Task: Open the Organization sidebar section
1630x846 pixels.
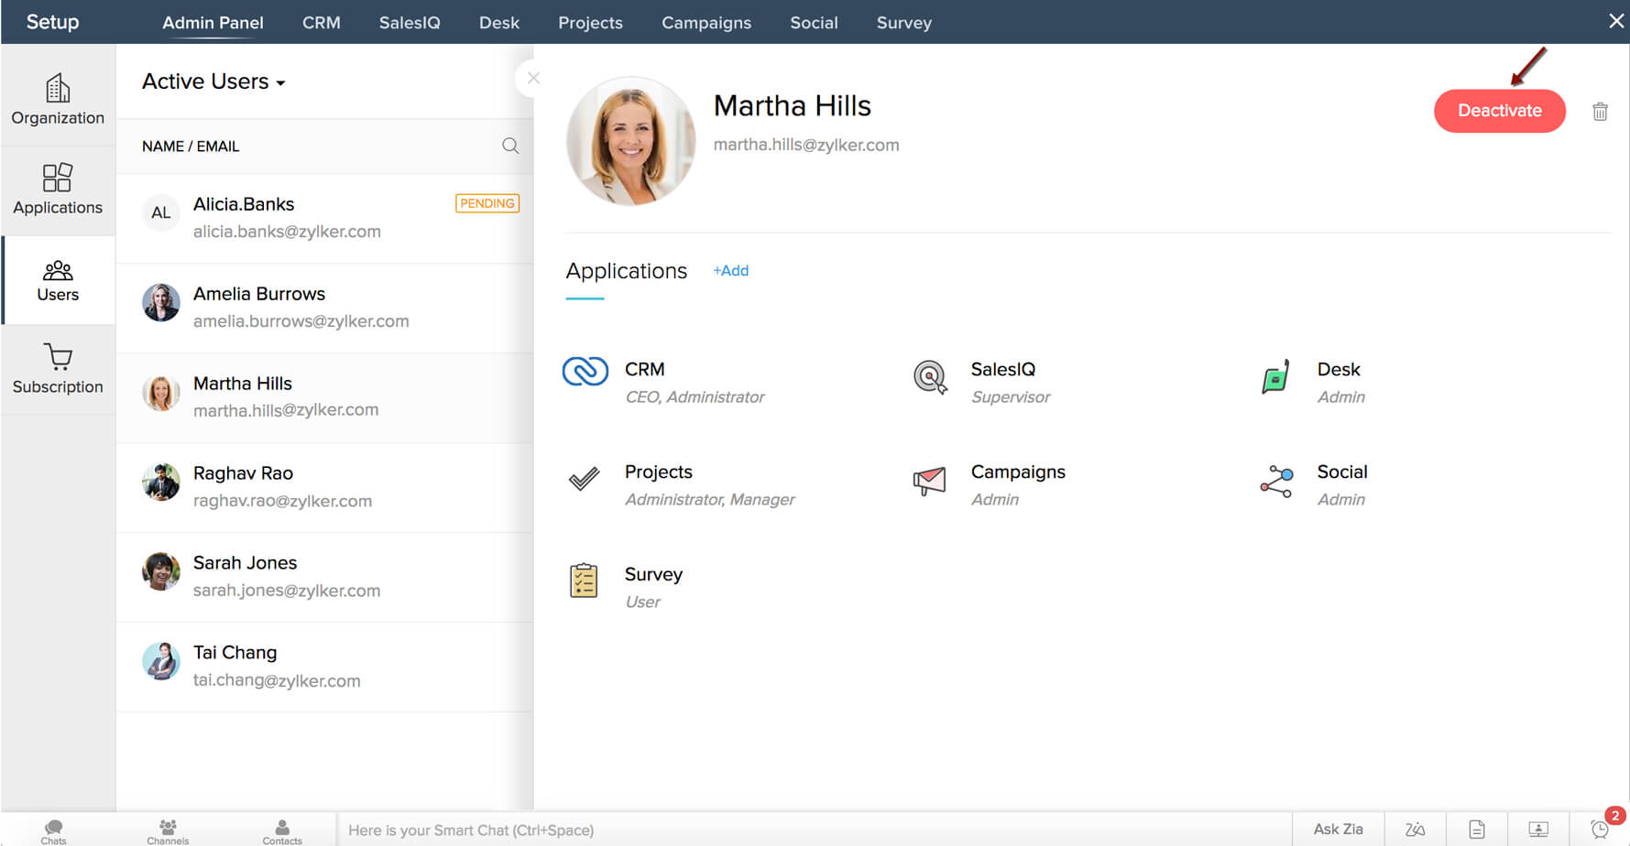Action: point(58,99)
